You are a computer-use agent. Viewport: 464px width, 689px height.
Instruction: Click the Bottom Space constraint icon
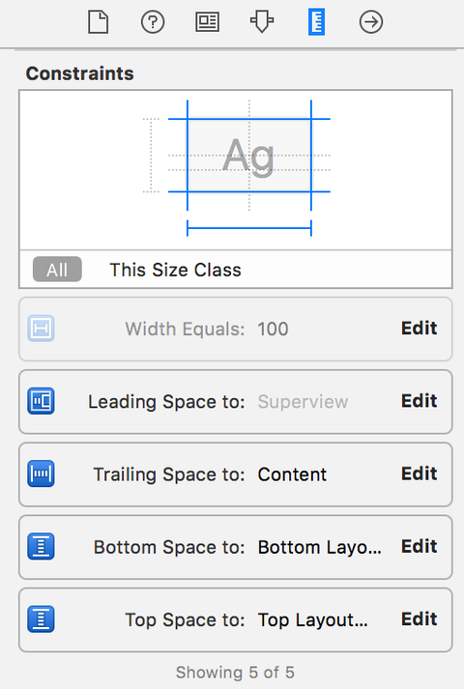41,546
